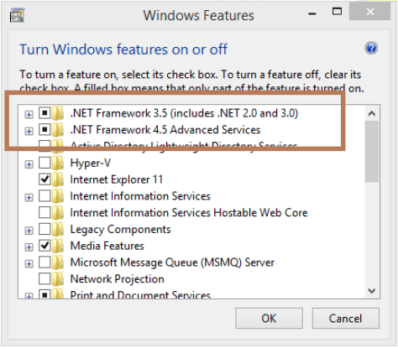This screenshot has width=398, height=348.
Task: Expand the Internet Information Services node
Action: (29, 198)
